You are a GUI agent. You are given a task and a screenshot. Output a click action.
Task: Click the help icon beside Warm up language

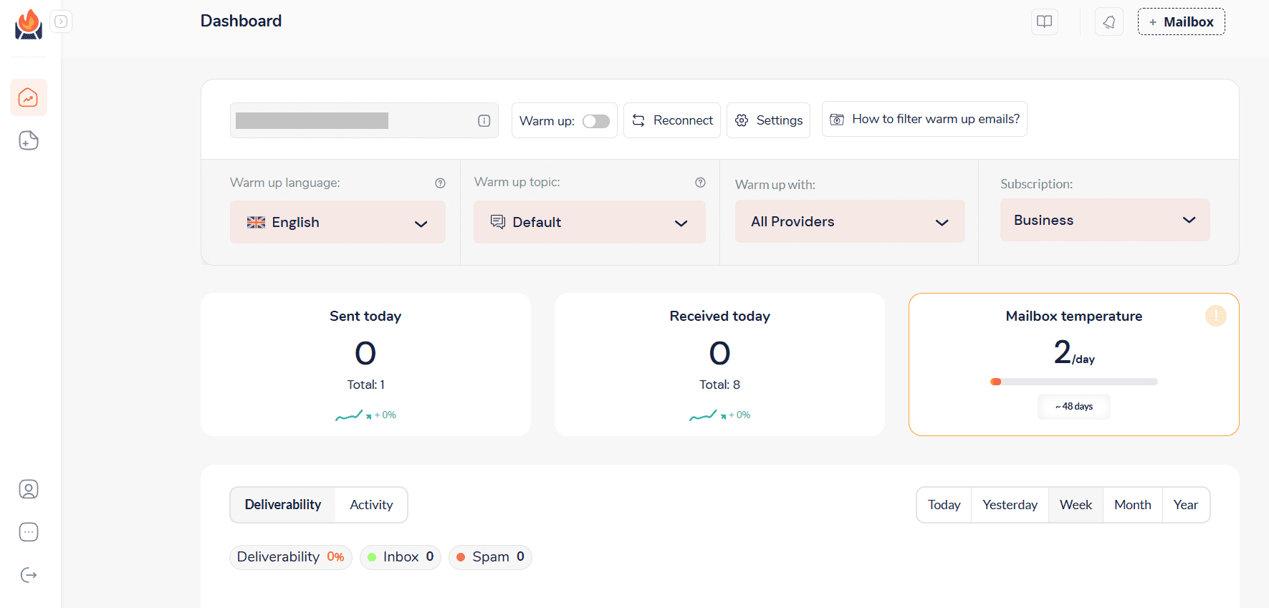tap(440, 183)
